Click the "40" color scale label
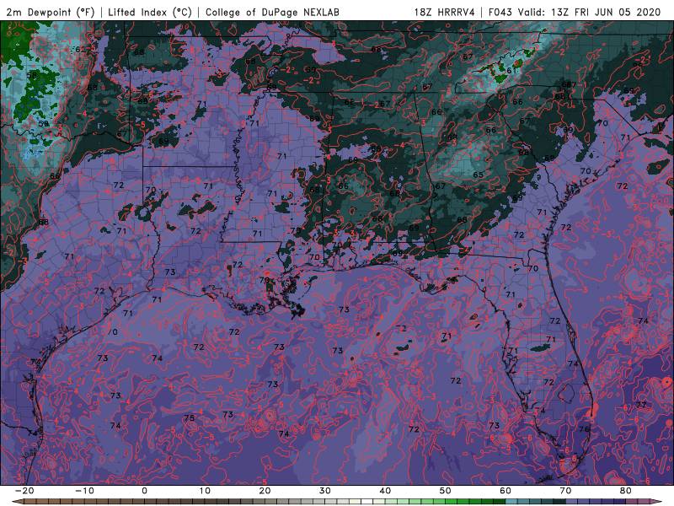The height and width of the screenshot is (506, 674). [385, 491]
